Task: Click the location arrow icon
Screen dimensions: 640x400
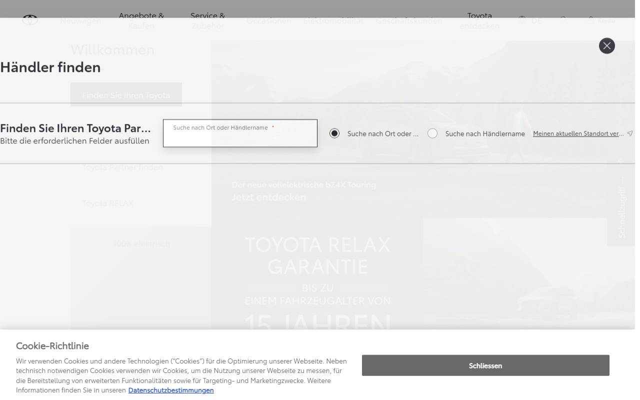Action: [630, 133]
